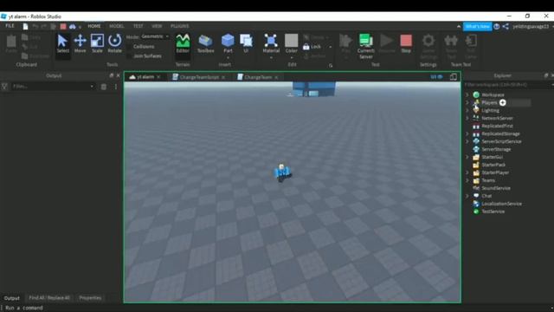Open the Mode Geometric dropdown
This screenshot has height=312, width=554.
(155, 36)
